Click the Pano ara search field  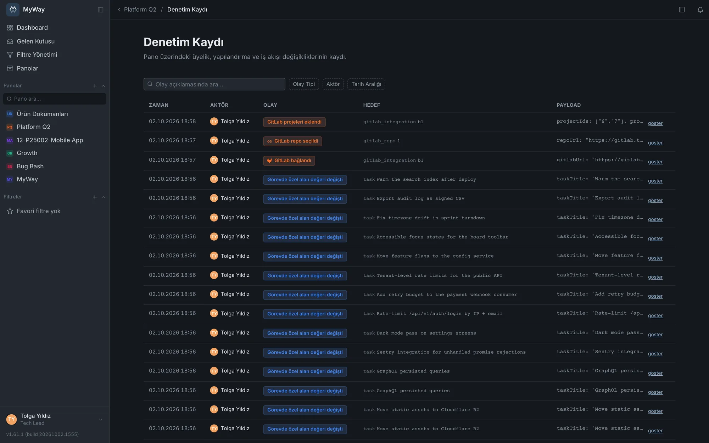click(x=55, y=99)
